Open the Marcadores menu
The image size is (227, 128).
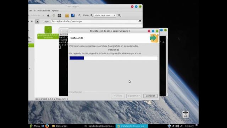coord(44,10)
